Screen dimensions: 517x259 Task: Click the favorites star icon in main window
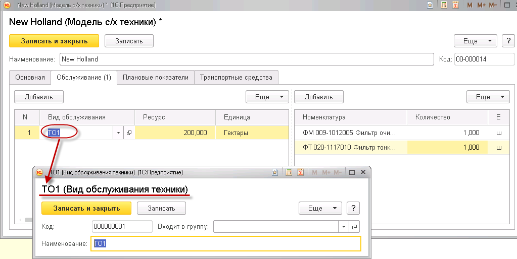pyautogui.click(x=430, y=5)
